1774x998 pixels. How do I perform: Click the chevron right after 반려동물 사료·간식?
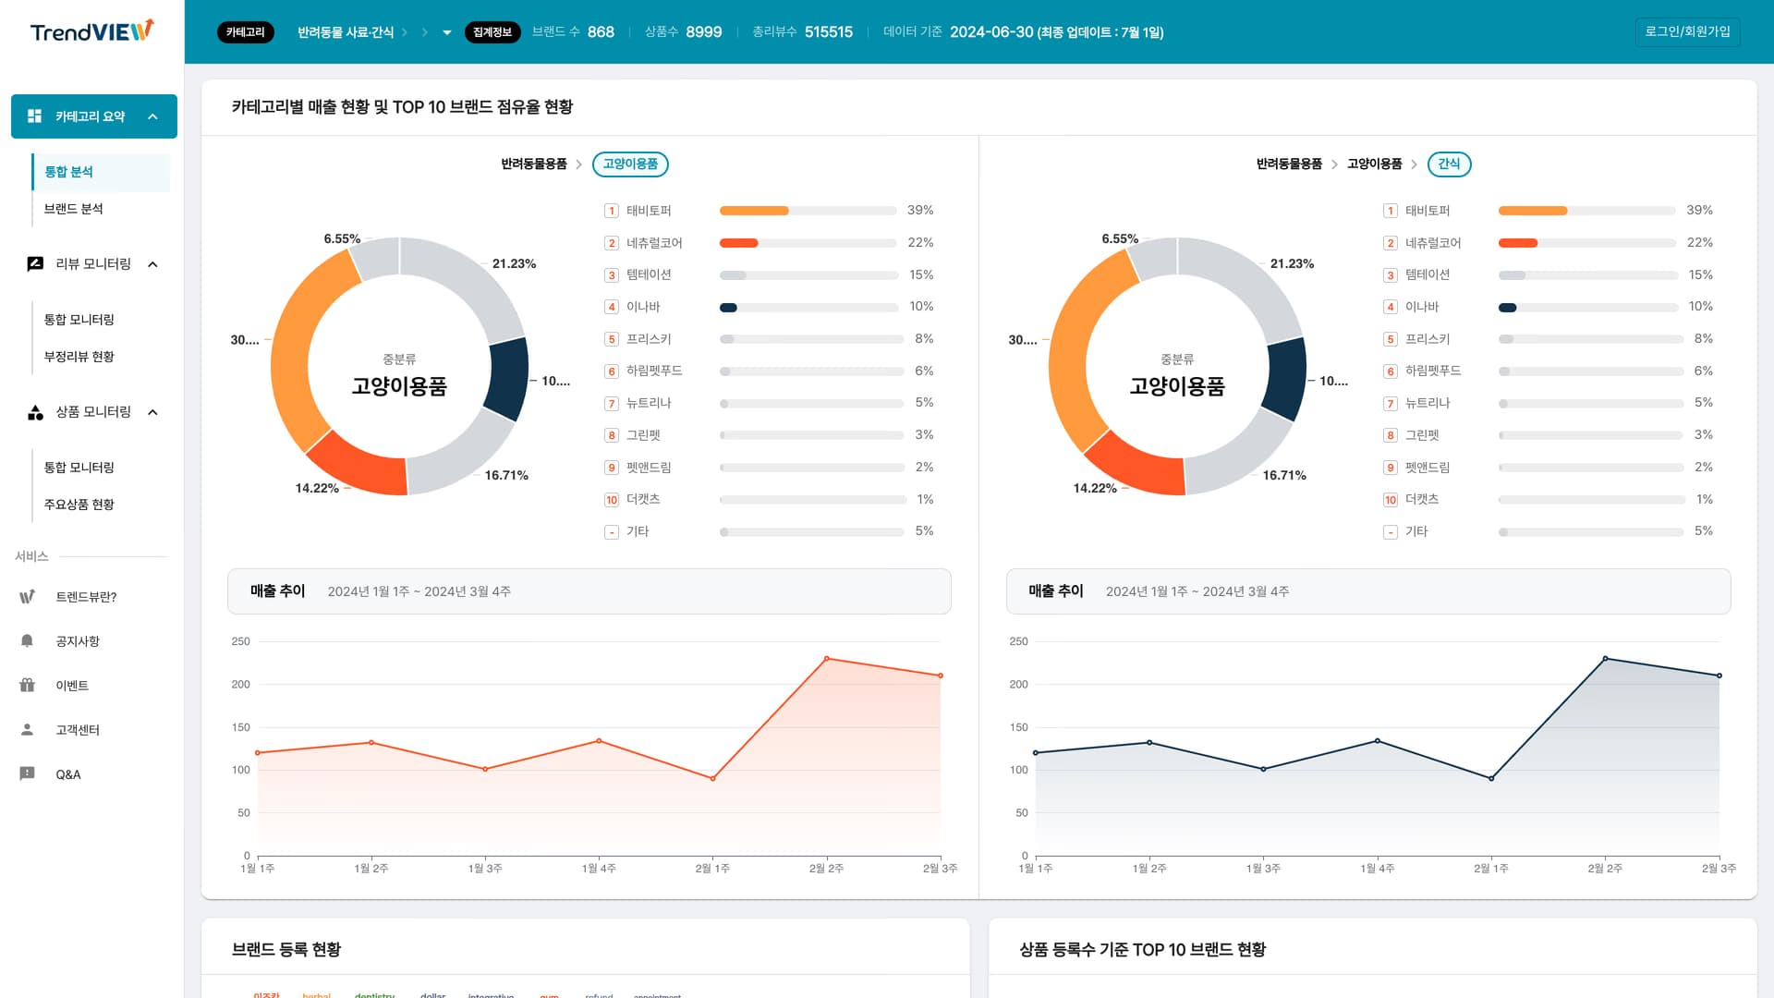(404, 32)
